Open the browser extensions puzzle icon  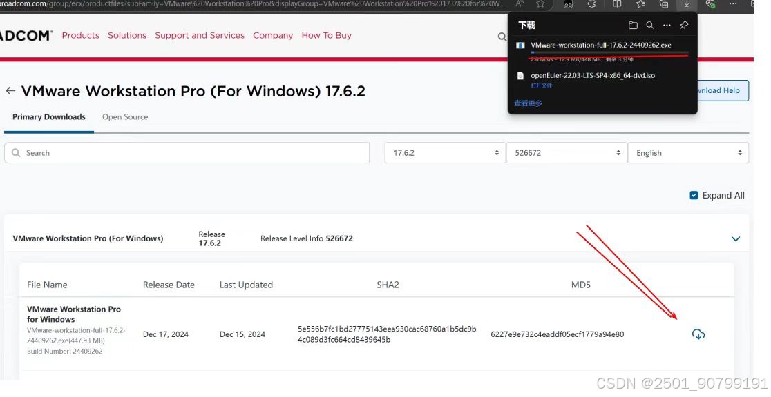[592, 4]
